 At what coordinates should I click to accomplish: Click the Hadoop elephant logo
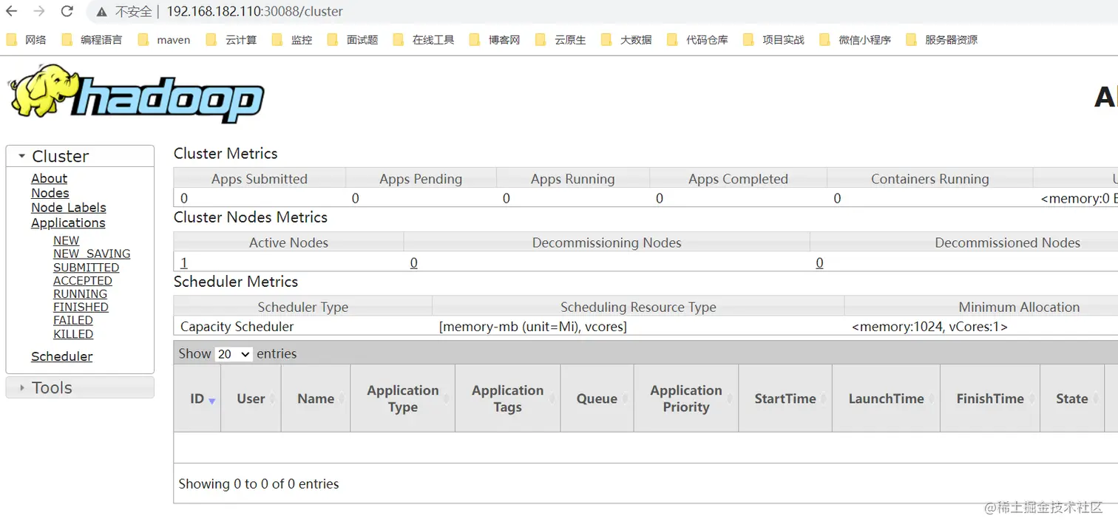136,93
